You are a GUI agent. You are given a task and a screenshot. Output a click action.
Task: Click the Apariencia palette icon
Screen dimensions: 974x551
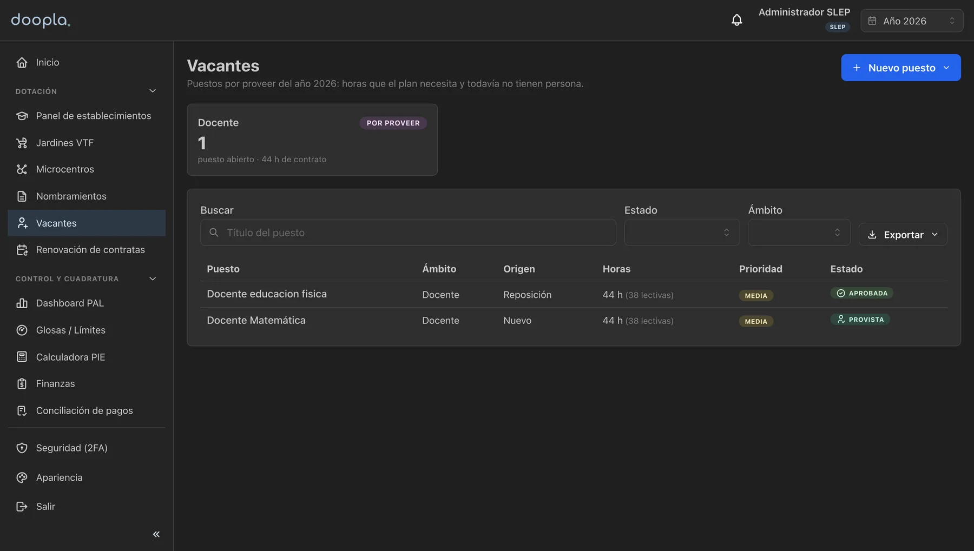point(22,477)
